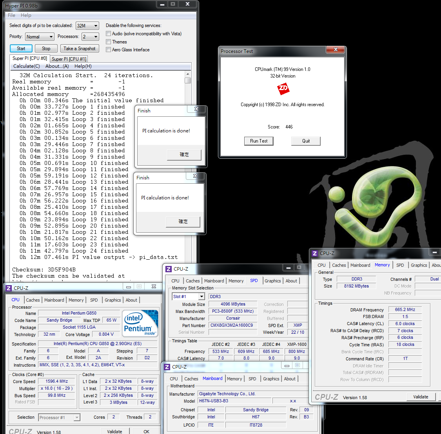
Task: Click the Stop button in Hyper PI
Action: click(46, 49)
